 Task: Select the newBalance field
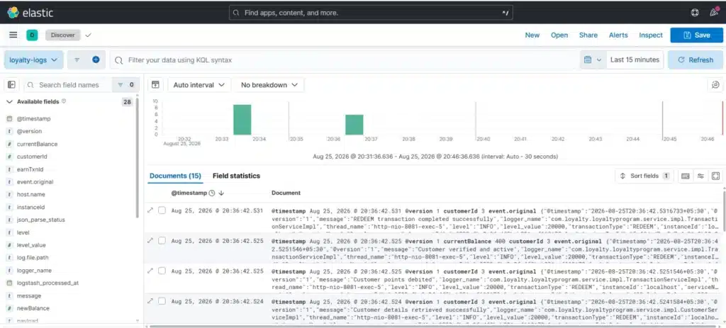click(x=33, y=308)
